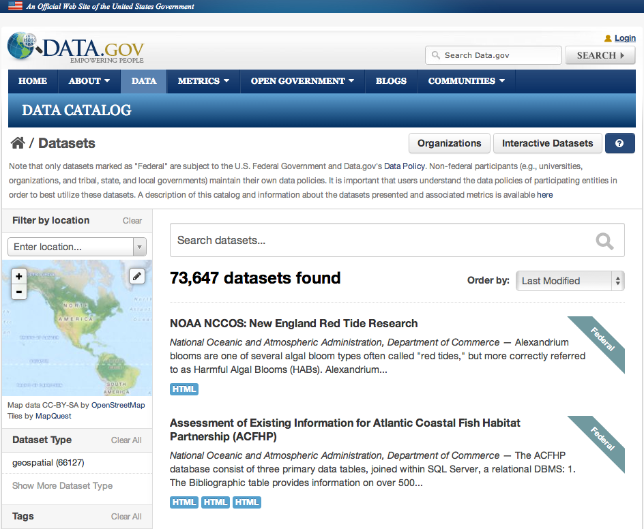Screen dimensions: 644x529
Task: Clear All Dataset Type filters
Action: pos(126,440)
